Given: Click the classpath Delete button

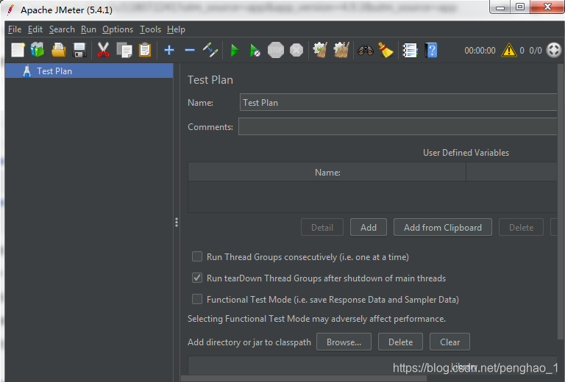Looking at the screenshot, I should click(x=400, y=342).
